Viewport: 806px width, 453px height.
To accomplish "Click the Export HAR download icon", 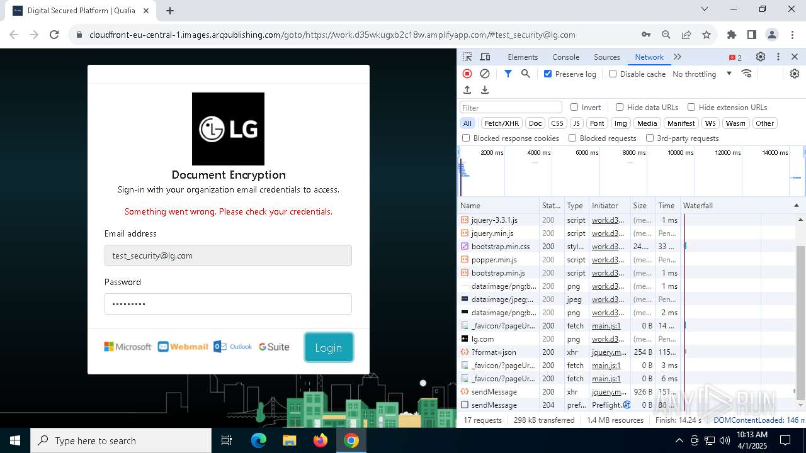I will pyautogui.click(x=485, y=90).
